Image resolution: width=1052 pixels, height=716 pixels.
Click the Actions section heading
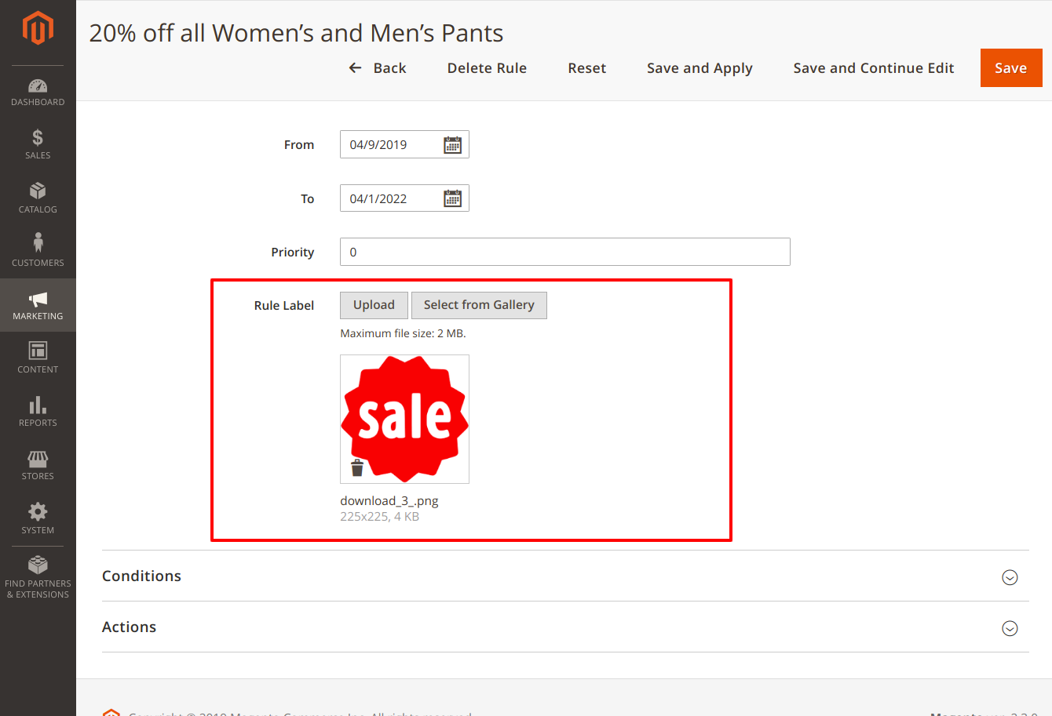click(x=130, y=627)
